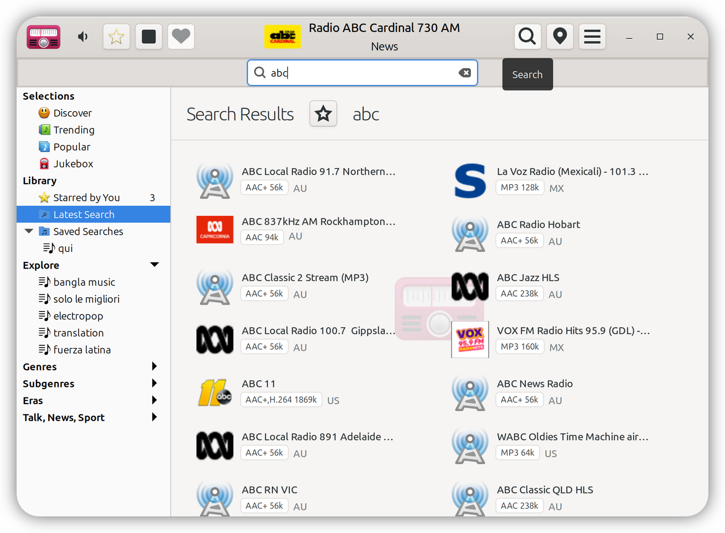Open Popular in the sidebar
Image resolution: width=725 pixels, height=533 pixels.
72,147
